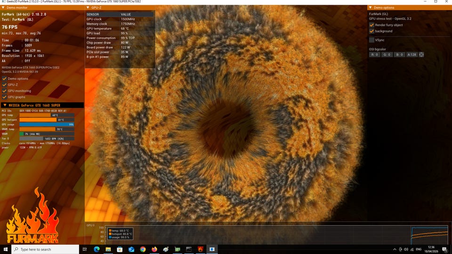Viewport: 452px width, 254px height.
Task: Open the OSI bgcolor color swatch
Action: point(421,55)
